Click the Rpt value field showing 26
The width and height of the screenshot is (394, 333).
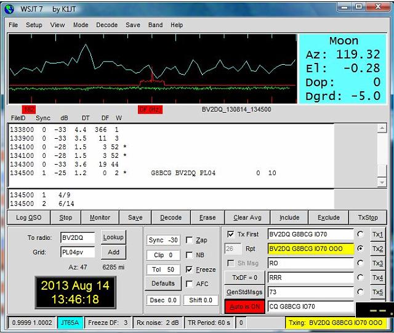coord(233,249)
